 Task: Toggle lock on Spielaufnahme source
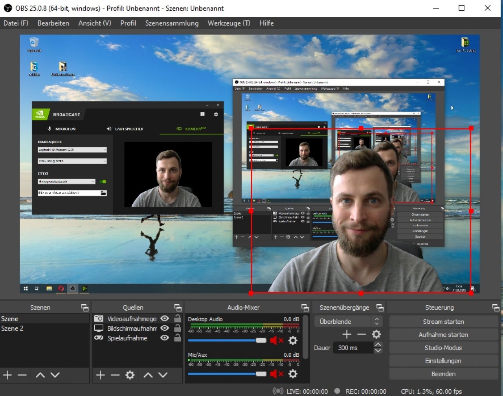click(178, 337)
